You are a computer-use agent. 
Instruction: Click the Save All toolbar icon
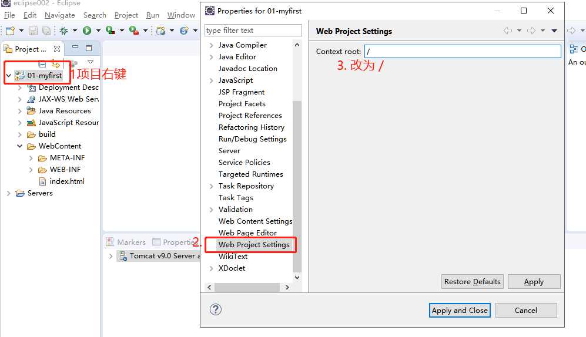point(46,31)
